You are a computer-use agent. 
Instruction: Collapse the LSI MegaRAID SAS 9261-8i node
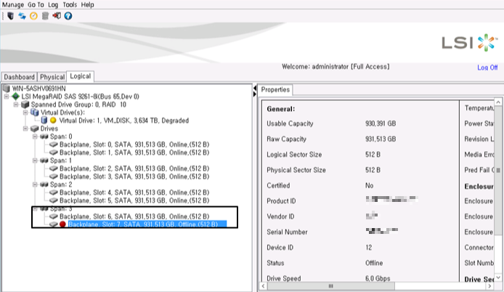click(x=7, y=97)
